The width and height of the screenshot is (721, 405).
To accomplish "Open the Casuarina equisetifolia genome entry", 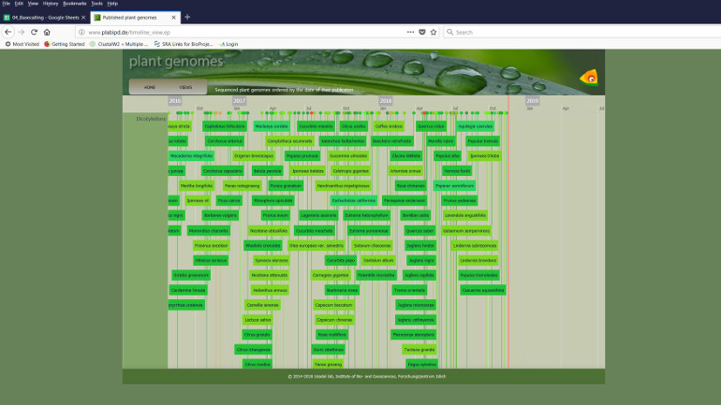I will pyautogui.click(x=483, y=290).
